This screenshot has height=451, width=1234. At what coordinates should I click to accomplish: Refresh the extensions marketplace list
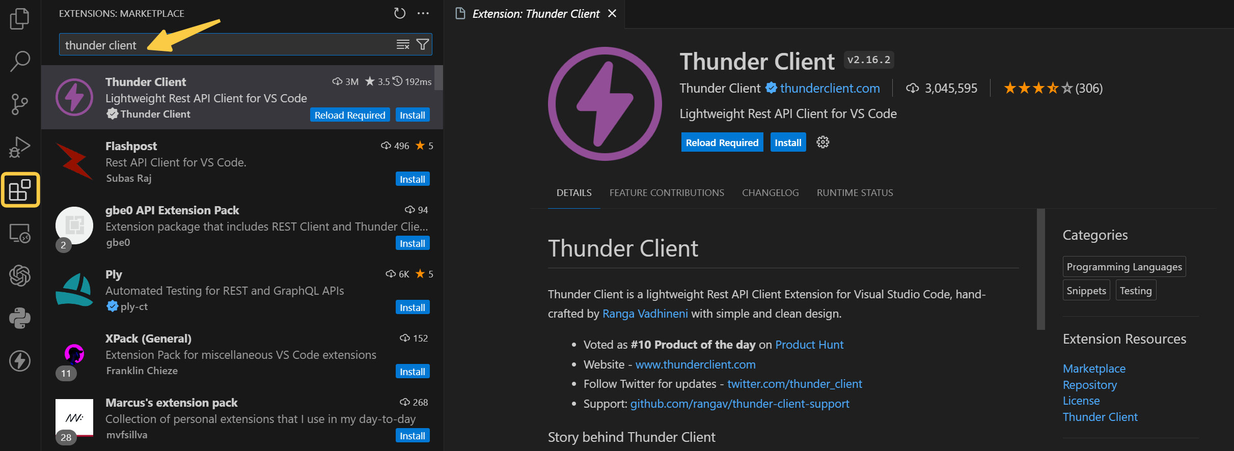point(400,13)
